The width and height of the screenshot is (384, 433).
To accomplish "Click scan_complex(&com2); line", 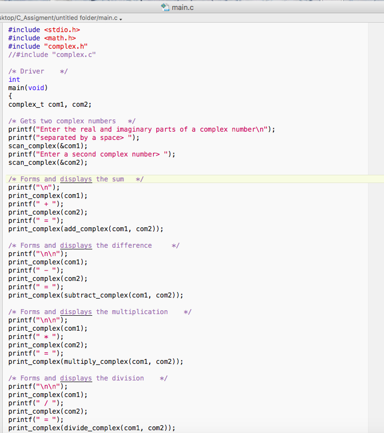I will 48,163.
